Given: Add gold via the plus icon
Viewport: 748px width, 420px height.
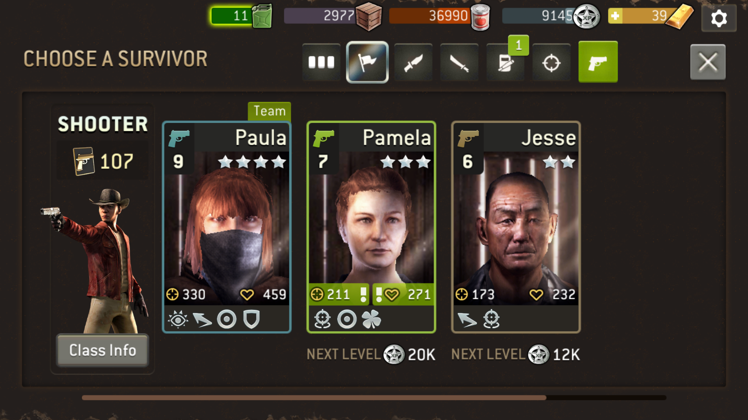Looking at the screenshot, I should pyautogui.click(x=615, y=16).
